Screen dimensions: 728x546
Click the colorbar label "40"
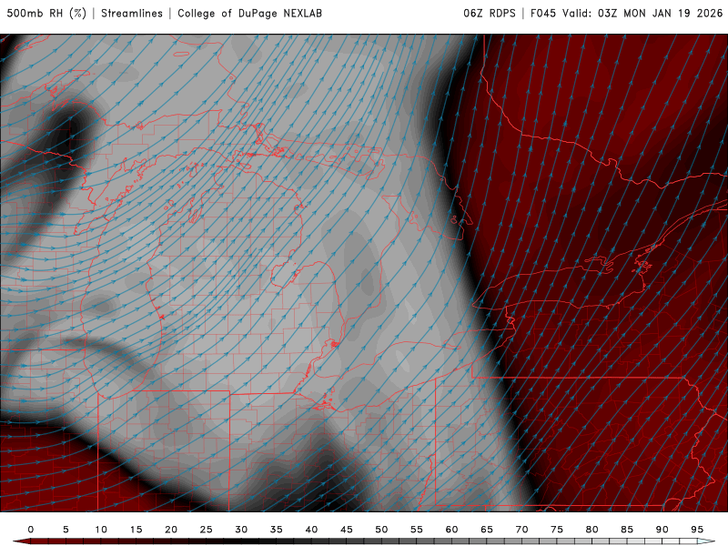(311, 530)
